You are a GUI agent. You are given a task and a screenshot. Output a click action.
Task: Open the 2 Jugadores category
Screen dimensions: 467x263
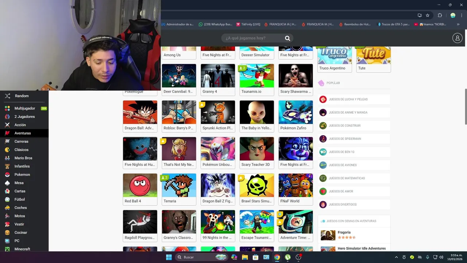[24, 117]
